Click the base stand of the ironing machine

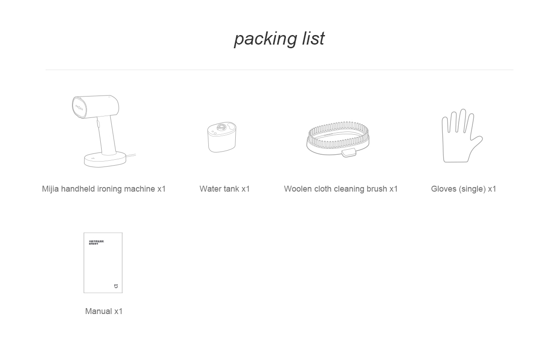click(x=105, y=159)
